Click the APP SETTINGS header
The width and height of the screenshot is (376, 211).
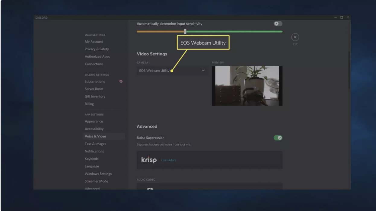[x=94, y=115]
